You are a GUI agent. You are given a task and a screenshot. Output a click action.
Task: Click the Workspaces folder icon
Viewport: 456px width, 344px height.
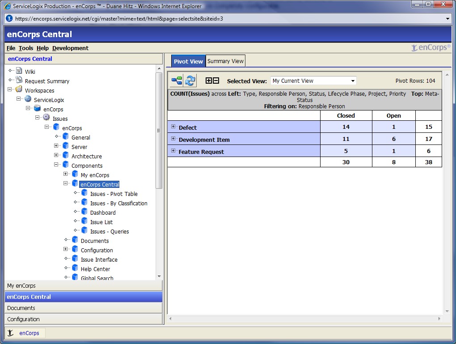click(x=19, y=89)
